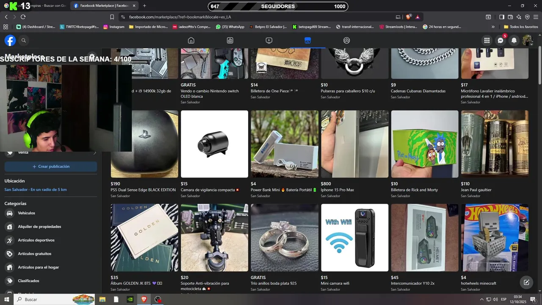
Task: Select the Marketplace storefront icon
Action: [x=308, y=40]
